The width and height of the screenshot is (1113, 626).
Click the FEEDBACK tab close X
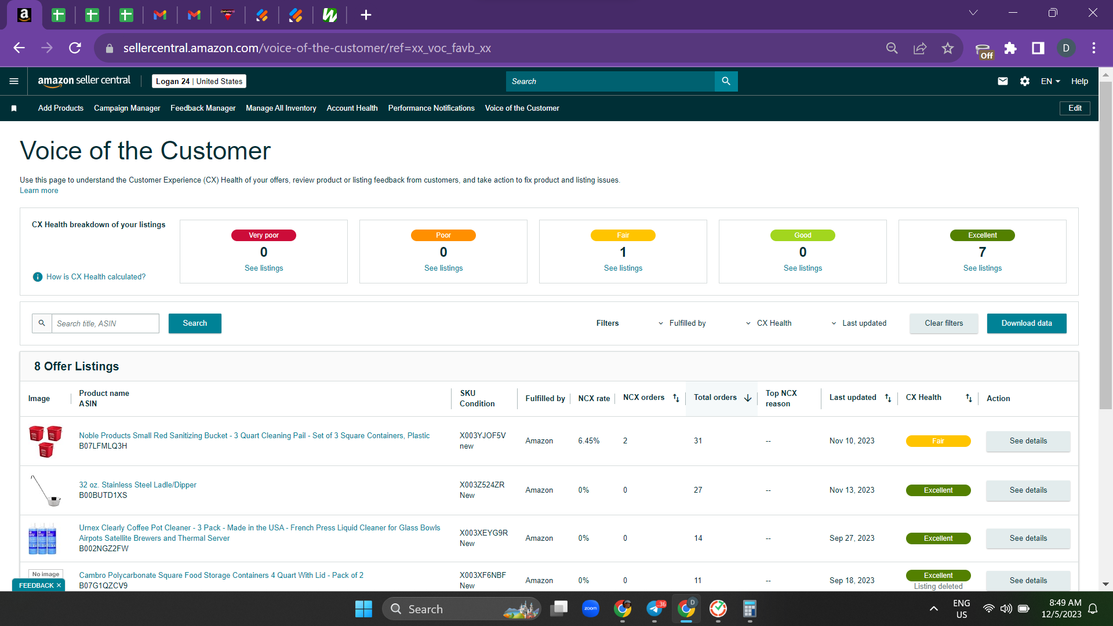(59, 585)
